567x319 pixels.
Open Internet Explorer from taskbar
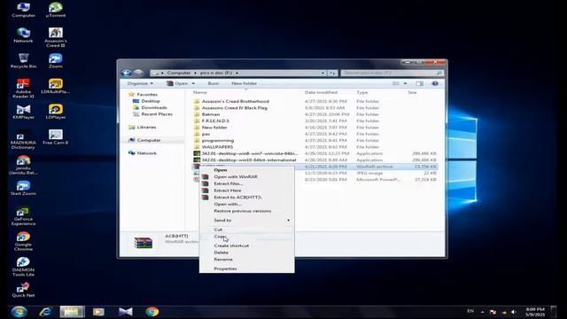pos(45,311)
